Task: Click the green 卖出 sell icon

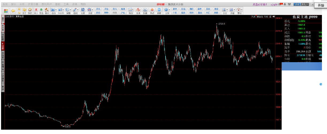Action: (41, 11)
